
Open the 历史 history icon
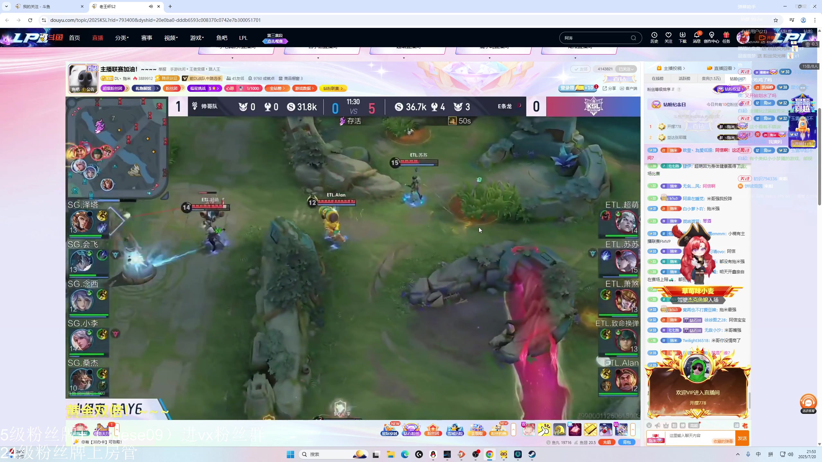point(654,37)
